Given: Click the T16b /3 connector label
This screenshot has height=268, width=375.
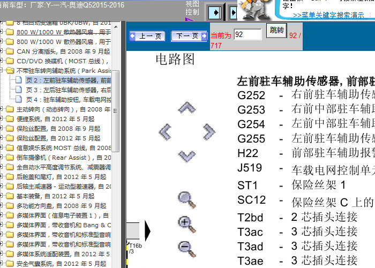Looking at the screenshot, I should [136, 248].
